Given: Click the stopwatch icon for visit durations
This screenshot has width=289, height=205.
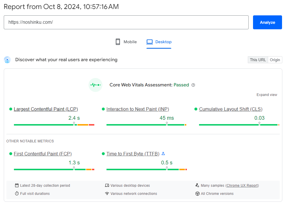Looking at the screenshot, I should tap(17, 194).
